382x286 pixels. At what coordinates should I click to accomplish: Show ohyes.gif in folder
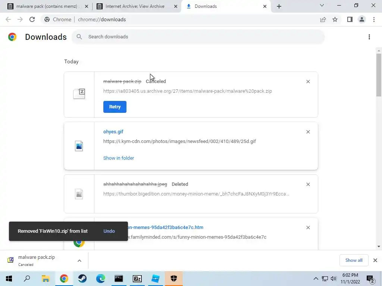pyautogui.click(x=119, y=158)
